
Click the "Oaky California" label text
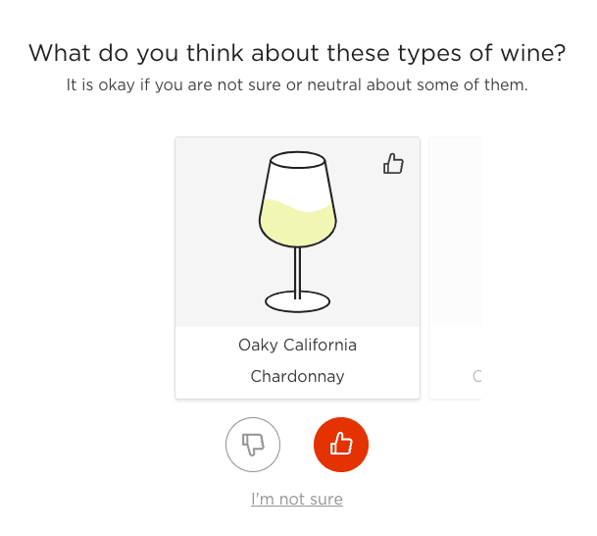pos(297,345)
